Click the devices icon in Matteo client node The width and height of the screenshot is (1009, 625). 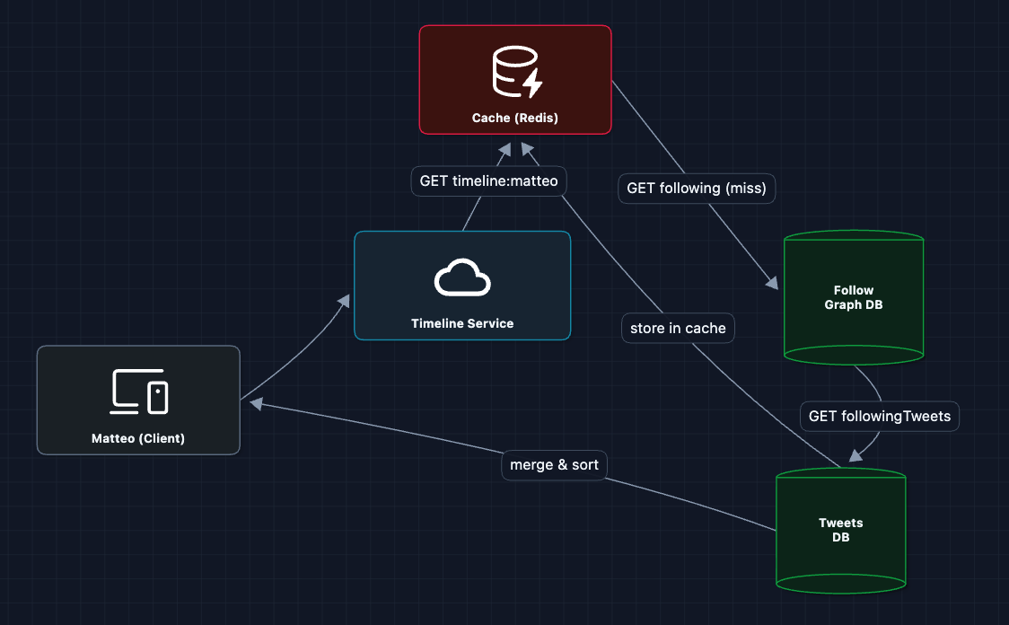139,392
